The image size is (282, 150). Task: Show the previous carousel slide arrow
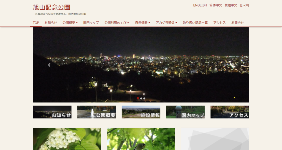pyautogui.click(x=49, y=65)
